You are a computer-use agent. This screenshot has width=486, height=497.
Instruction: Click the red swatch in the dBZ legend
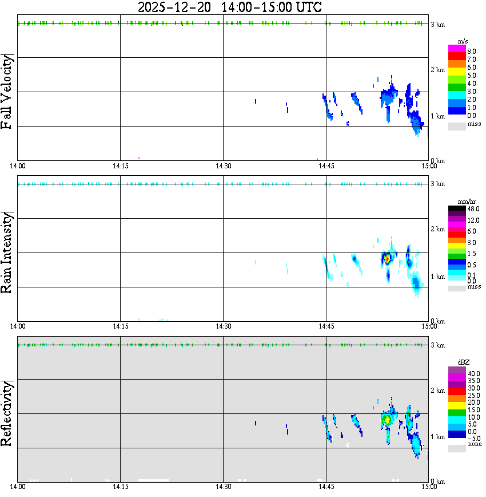[x=457, y=392]
